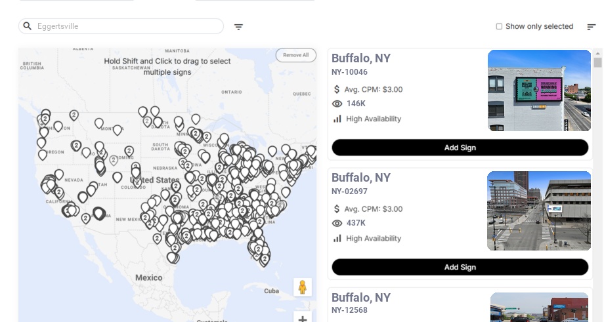Add Sign for Buffalo NY-10046
The height and width of the screenshot is (322, 604).
[x=460, y=148]
